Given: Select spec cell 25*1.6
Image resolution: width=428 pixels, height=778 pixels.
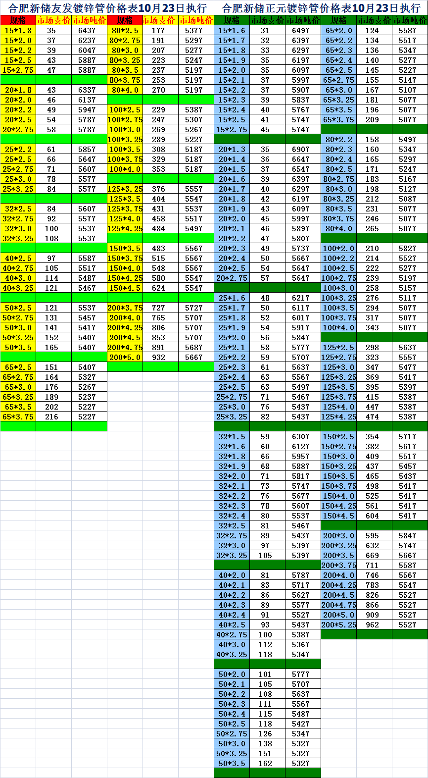Looking at the screenshot, I should pyautogui.click(x=232, y=298).
